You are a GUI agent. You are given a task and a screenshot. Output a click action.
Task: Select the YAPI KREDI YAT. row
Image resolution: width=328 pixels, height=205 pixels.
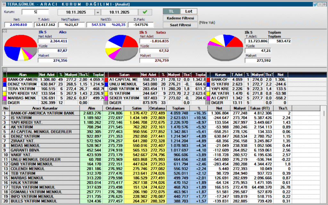[161, 122]
